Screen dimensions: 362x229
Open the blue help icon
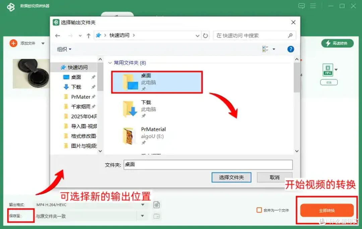point(291,49)
